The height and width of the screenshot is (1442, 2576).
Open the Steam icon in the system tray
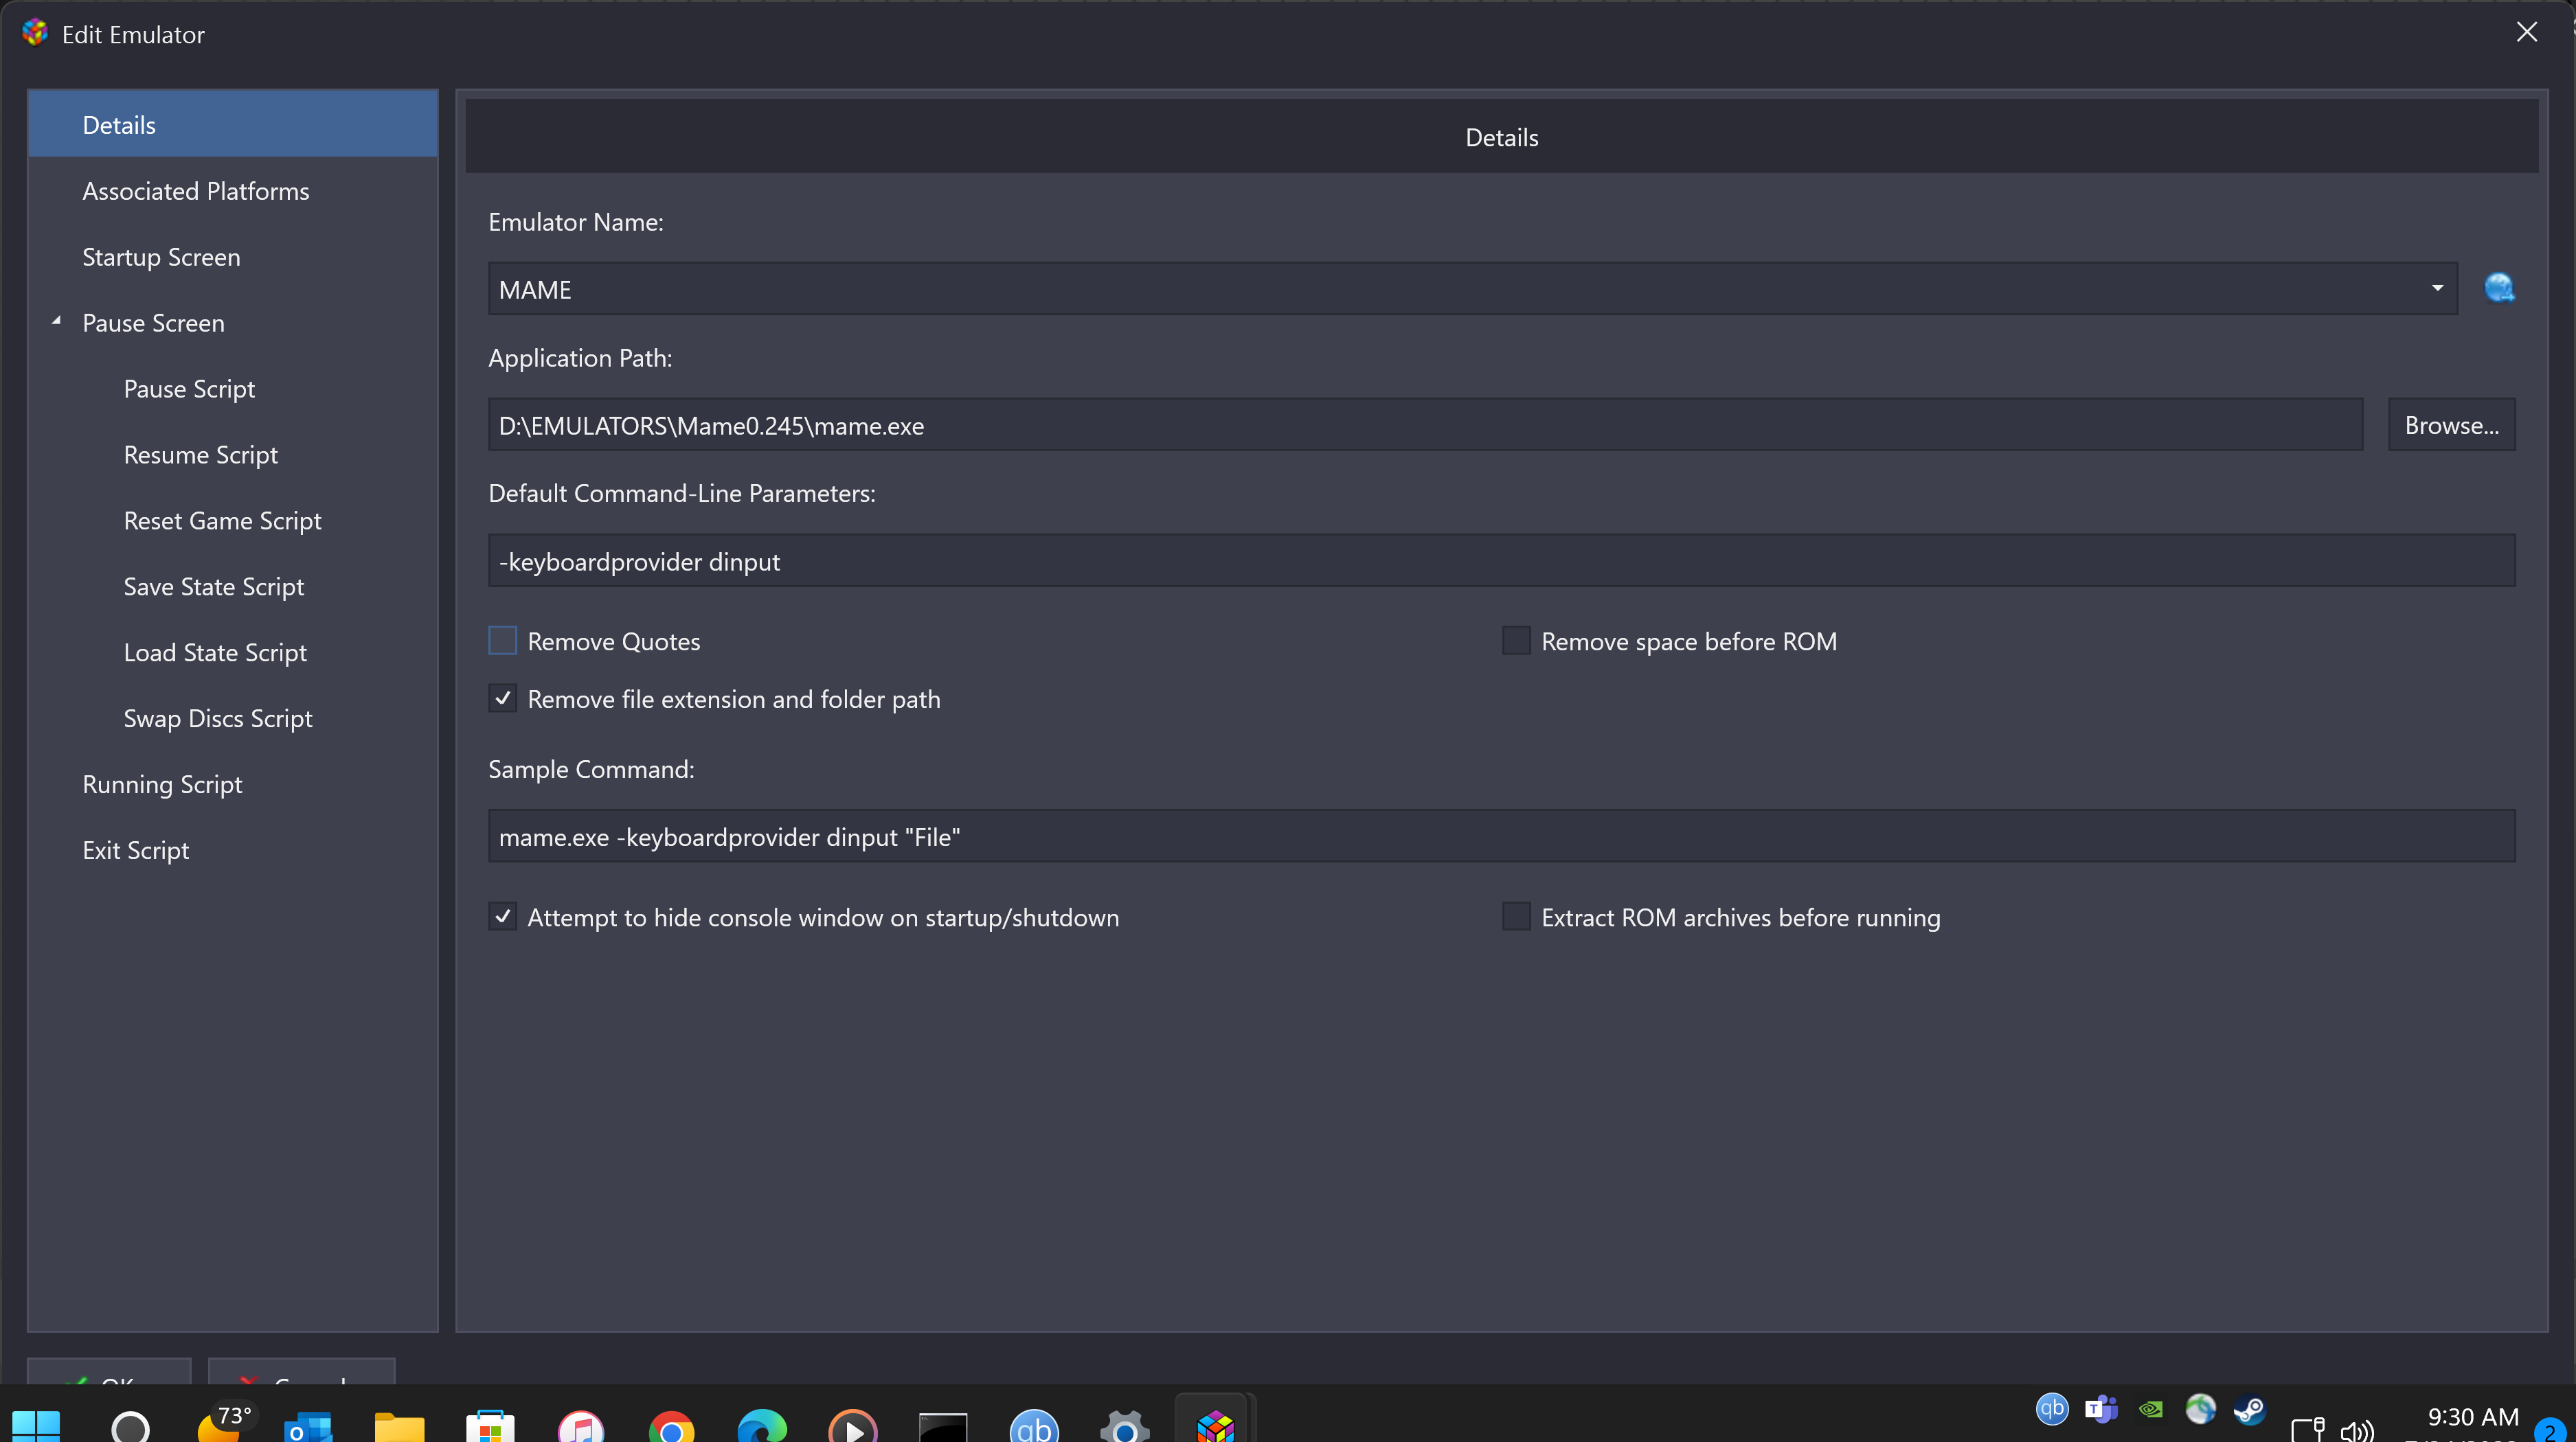pyautogui.click(x=2249, y=1410)
